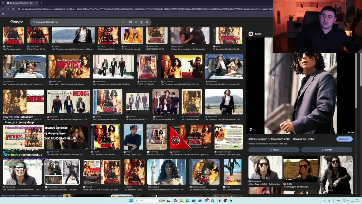This screenshot has width=362, height=204.
Task: Click the address bar URL
Action: pyautogui.click(x=147, y=9)
